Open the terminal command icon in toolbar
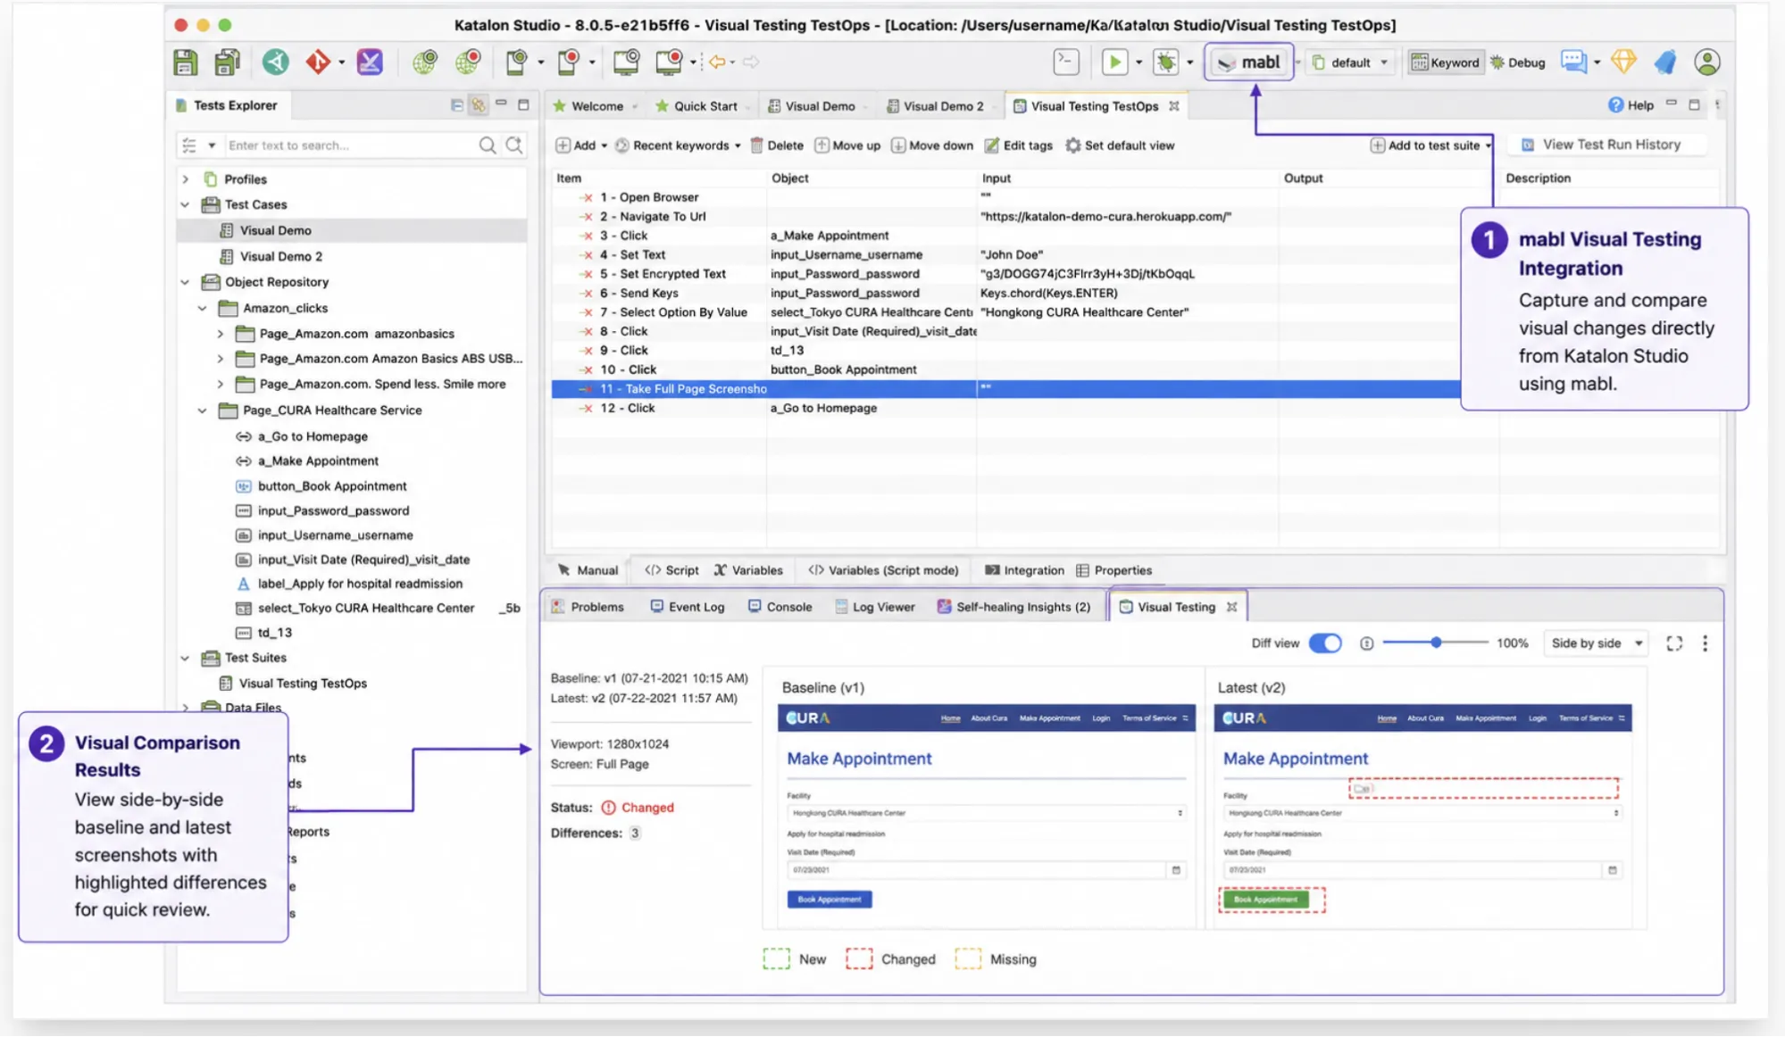The height and width of the screenshot is (1037, 1785). tap(1066, 62)
